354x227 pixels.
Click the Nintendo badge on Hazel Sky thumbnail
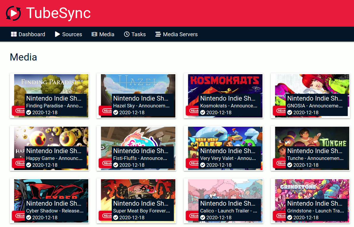[x=106, y=111]
